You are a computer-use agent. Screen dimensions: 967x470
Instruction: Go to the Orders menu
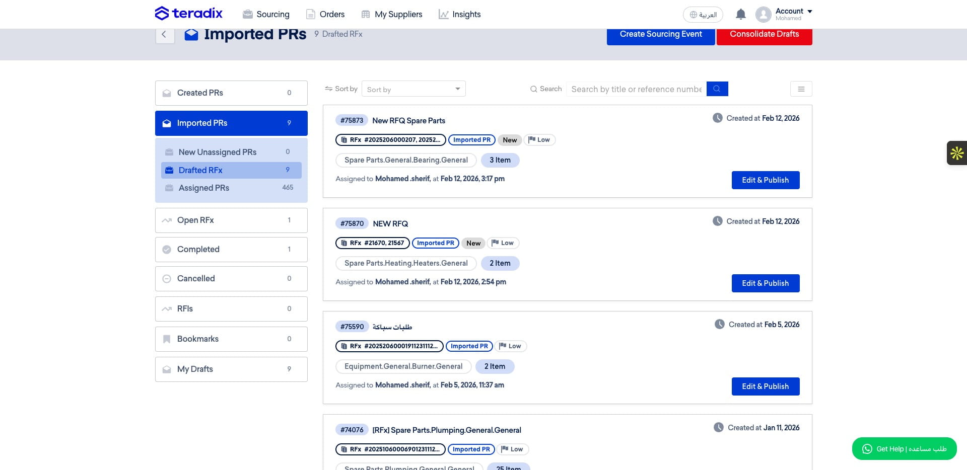325,15
